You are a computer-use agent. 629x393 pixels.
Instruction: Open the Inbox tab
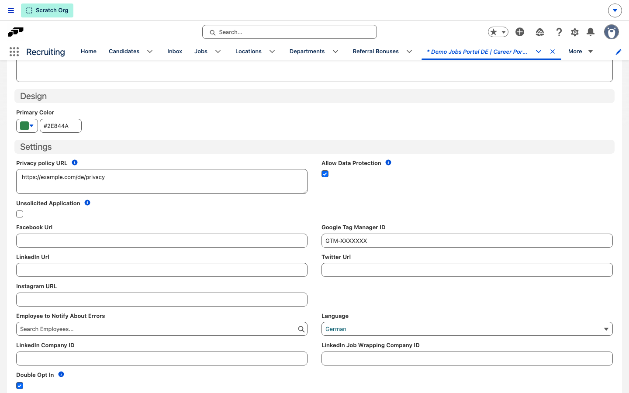point(175,52)
